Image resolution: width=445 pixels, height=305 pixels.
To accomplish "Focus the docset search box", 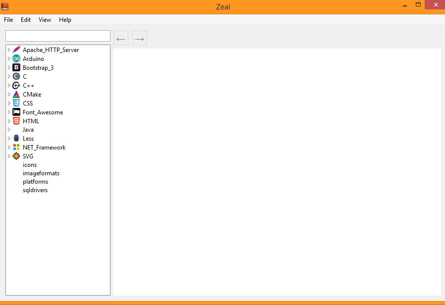I will 58,36.
